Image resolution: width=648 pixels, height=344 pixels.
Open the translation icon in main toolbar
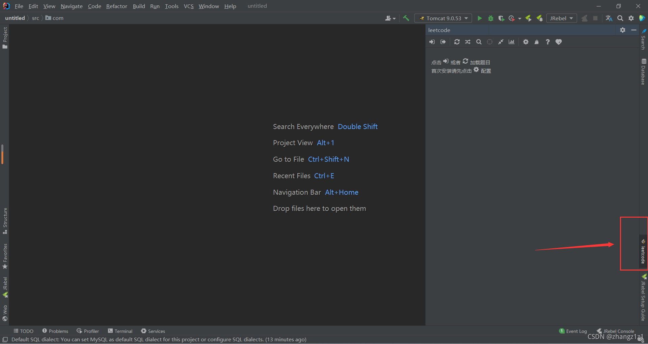click(609, 18)
